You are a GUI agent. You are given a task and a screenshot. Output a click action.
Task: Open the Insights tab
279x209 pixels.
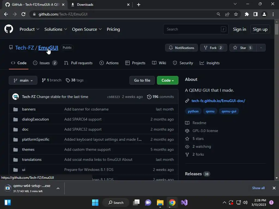[x=210, y=63]
